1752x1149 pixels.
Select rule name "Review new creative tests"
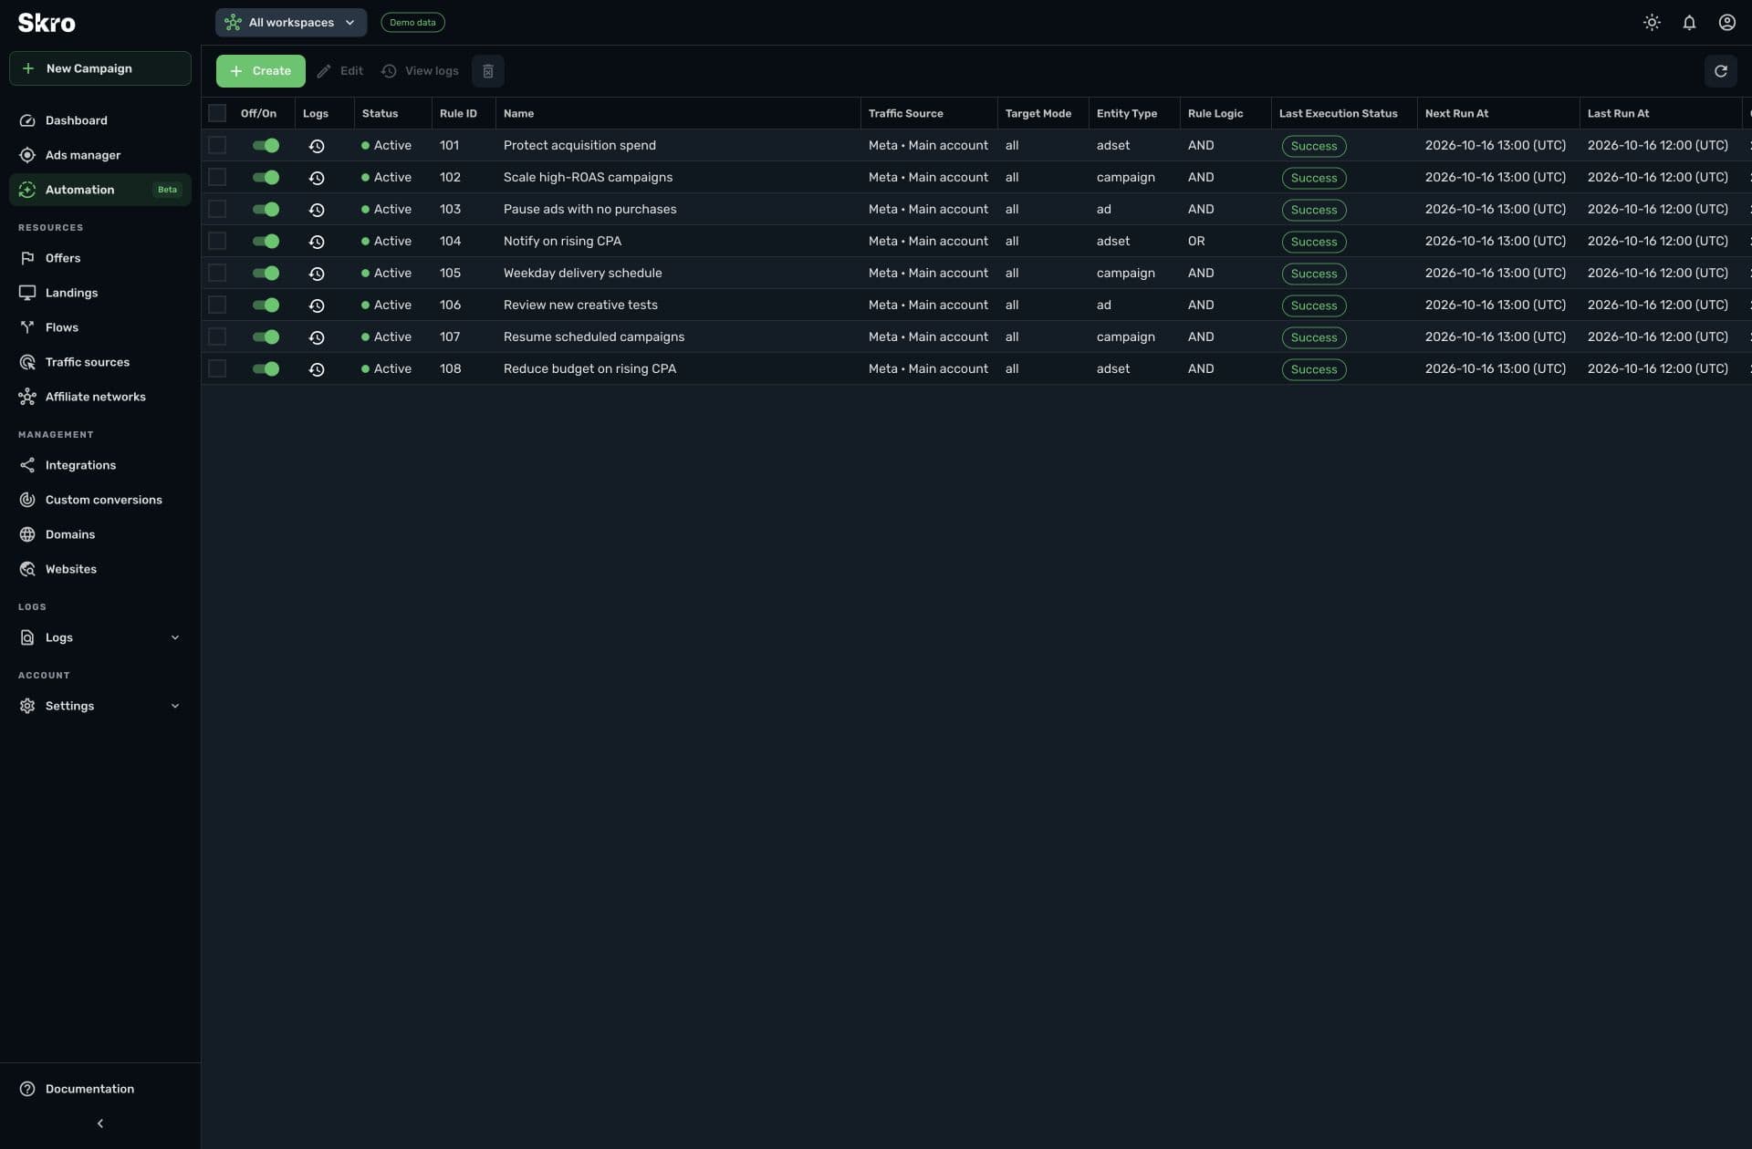pos(580,305)
